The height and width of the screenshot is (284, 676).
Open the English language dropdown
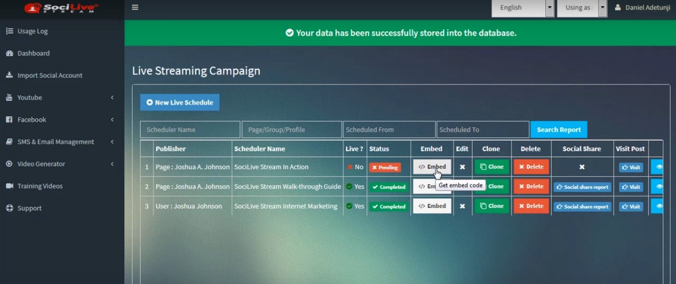pyautogui.click(x=522, y=7)
